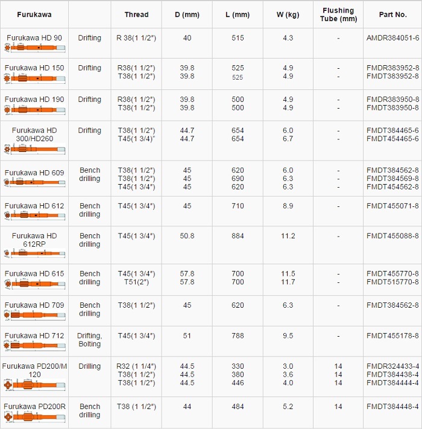
Task: Click part number FMDR383950-8
Action: (392, 100)
